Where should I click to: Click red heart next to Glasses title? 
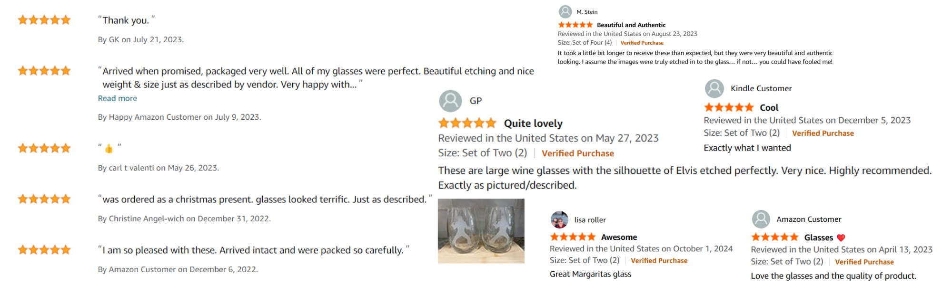coord(841,237)
